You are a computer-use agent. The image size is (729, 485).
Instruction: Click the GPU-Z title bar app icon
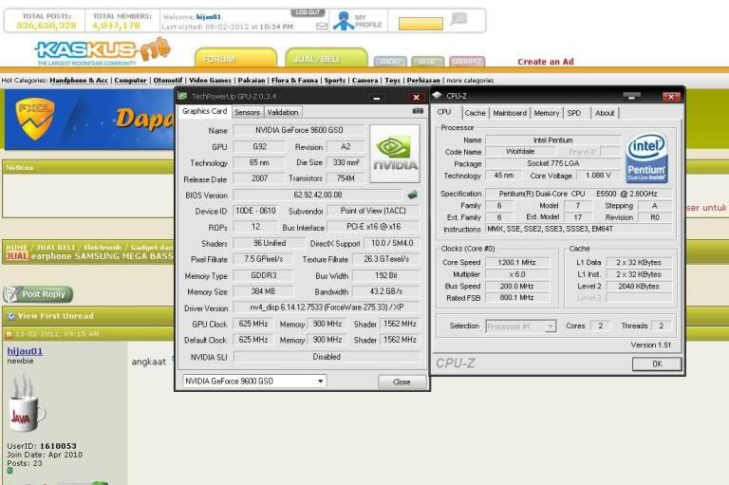pyautogui.click(x=182, y=96)
